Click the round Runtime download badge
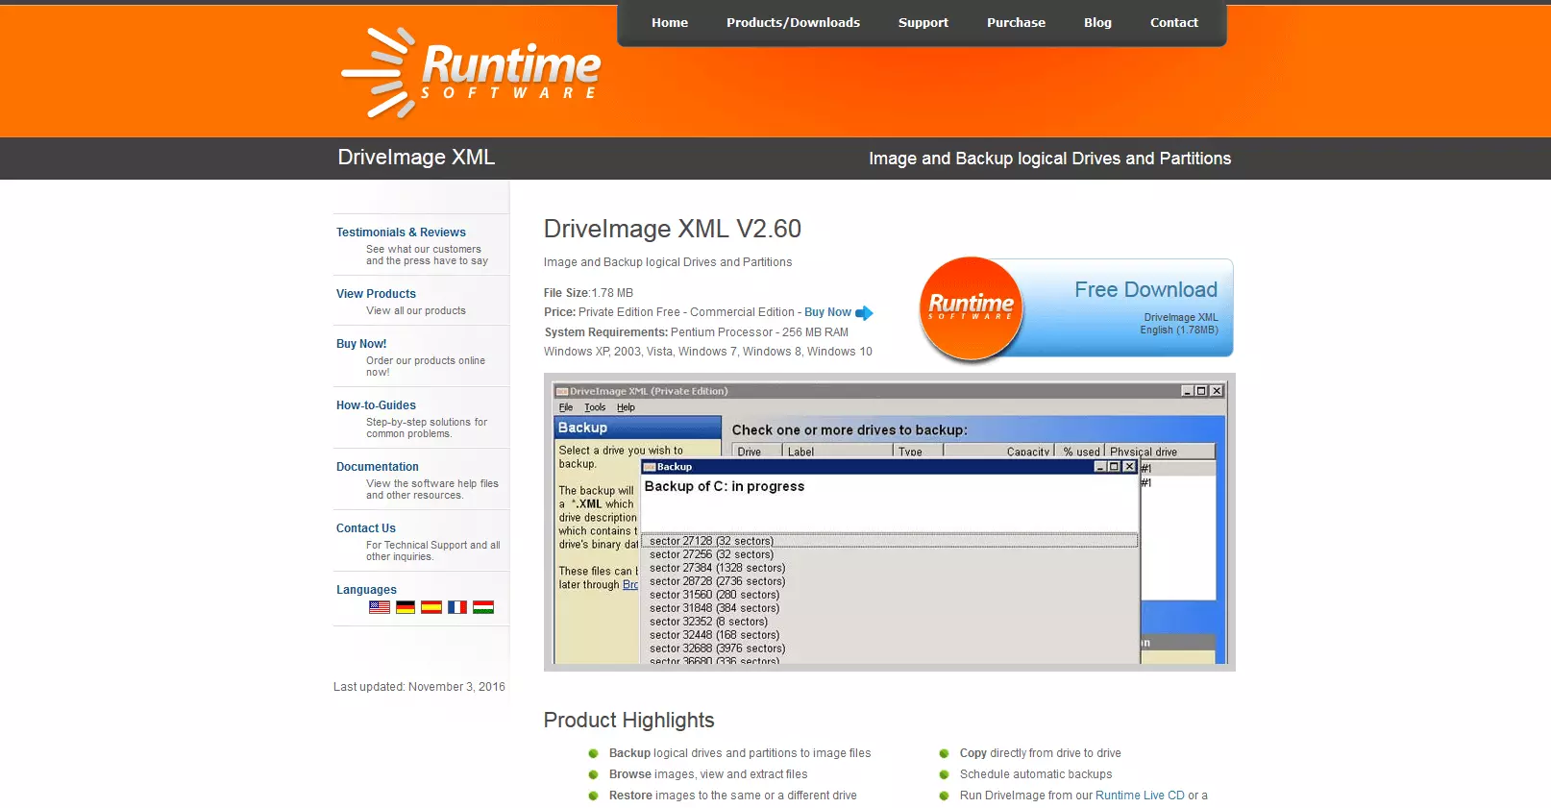 971,308
